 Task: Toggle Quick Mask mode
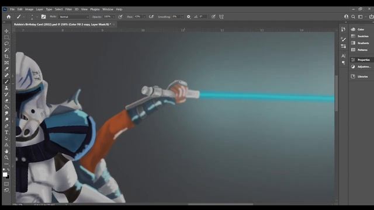tap(6, 184)
